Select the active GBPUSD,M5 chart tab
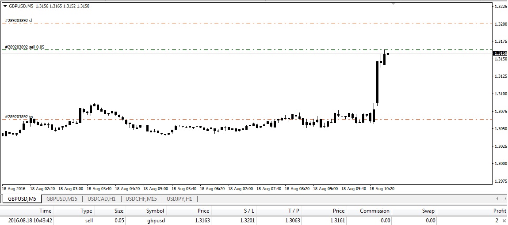Image resolution: width=508 pixels, height=225 pixels. pos(22,199)
